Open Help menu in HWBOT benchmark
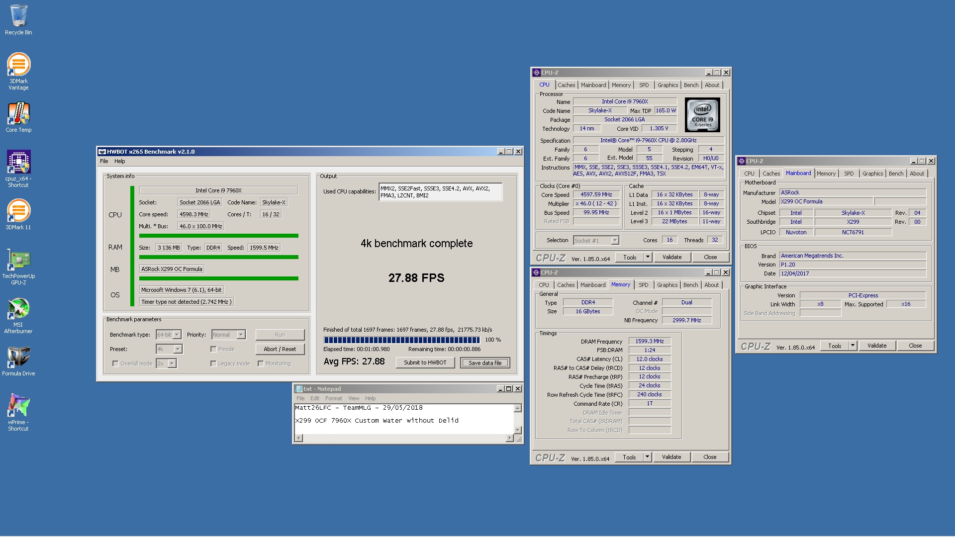Image resolution: width=955 pixels, height=537 pixels. point(120,161)
